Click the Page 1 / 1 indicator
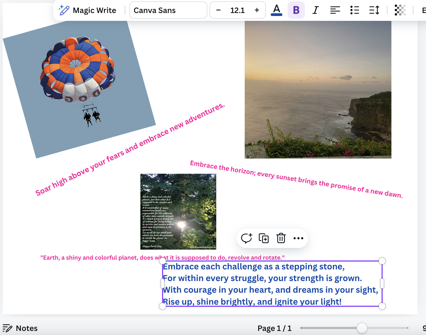The height and width of the screenshot is (335, 426). (x=275, y=328)
